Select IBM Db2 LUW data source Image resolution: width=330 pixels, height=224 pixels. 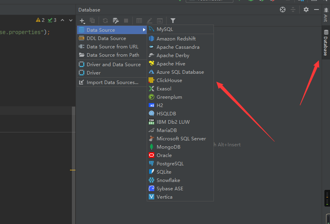[181, 122]
